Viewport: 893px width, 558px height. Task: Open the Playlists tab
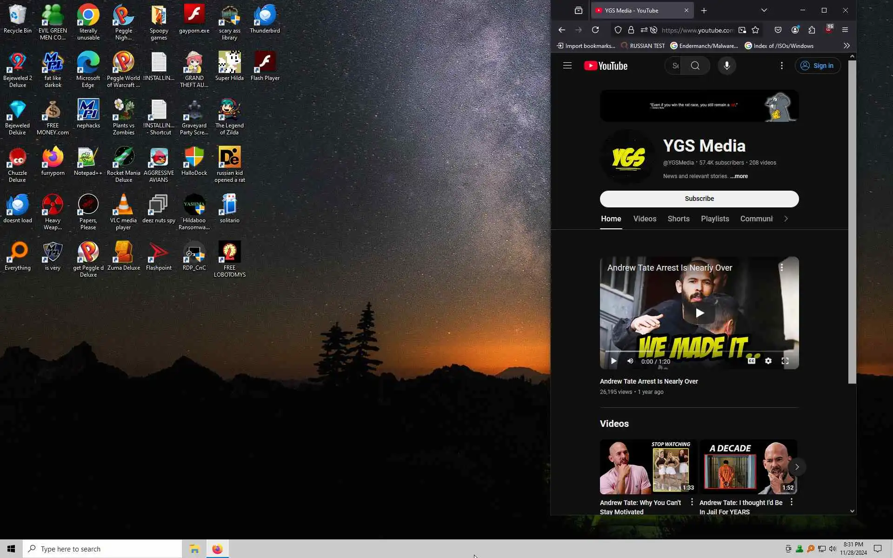[715, 219]
